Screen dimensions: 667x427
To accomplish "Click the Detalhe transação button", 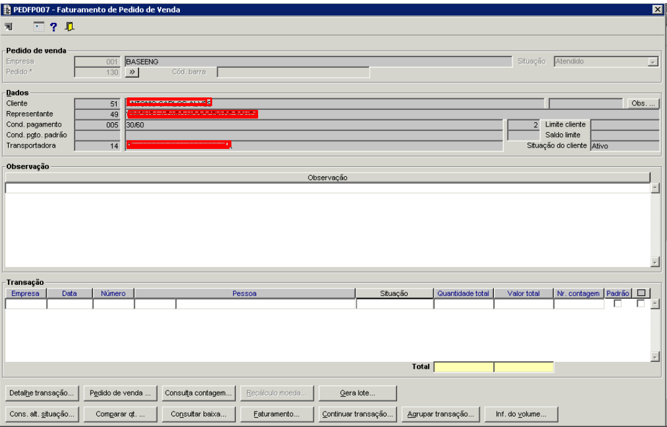I will [x=42, y=393].
